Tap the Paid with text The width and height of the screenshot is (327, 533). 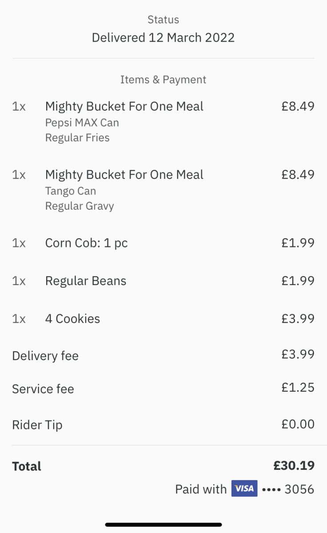(x=201, y=489)
